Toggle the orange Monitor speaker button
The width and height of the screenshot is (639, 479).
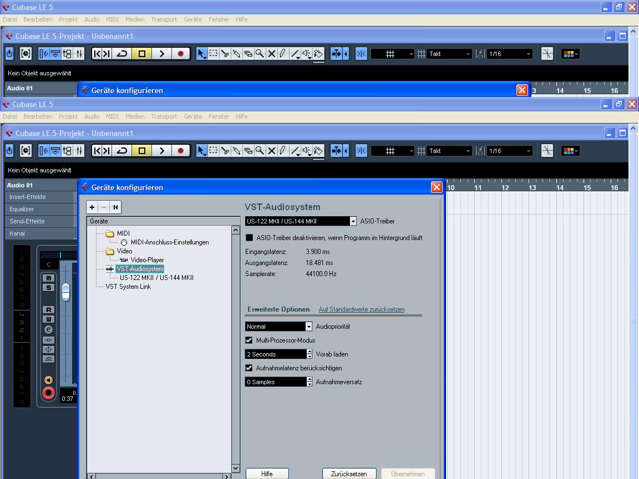coord(48,380)
